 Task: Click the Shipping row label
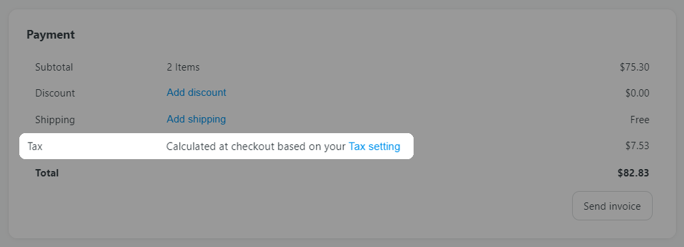coord(55,120)
